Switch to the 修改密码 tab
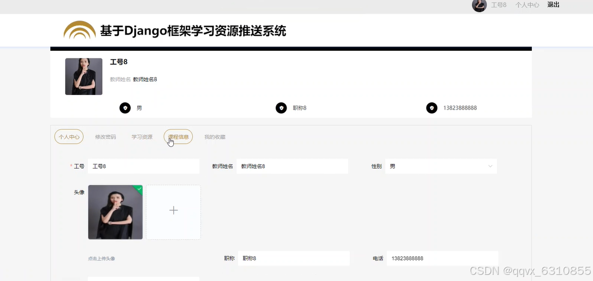Viewport: 593px width, 281px height. tap(105, 137)
